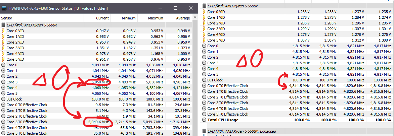This screenshot has width=394, height=136.
Task: Sort by the Sensor column header
Action: pos(42,18)
